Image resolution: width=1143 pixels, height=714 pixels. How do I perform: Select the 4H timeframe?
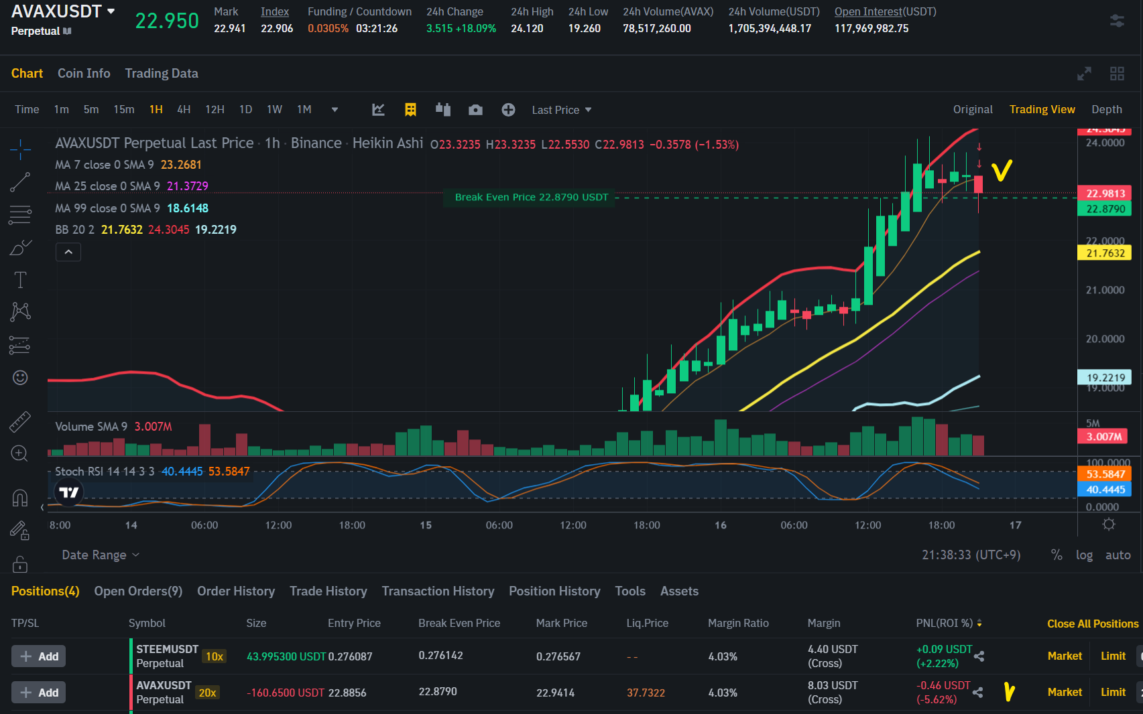coord(184,109)
